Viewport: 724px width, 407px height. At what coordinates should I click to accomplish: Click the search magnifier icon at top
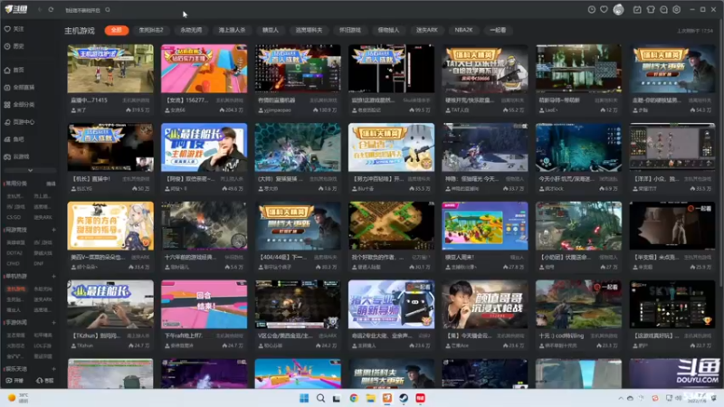click(108, 10)
